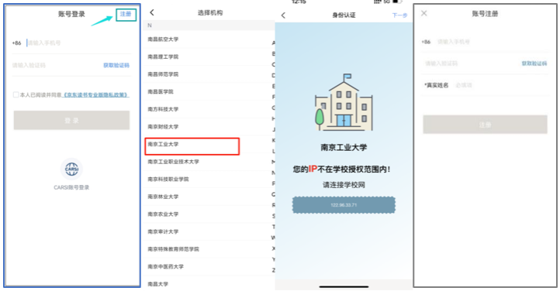Tap 获取验证码 on the 账号注册 screen
The width and height of the screenshot is (560, 291).
click(534, 63)
